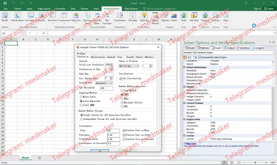Click the Tools ribbon icon
The height and width of the screenshot is (165, 277).
[184, 16]
